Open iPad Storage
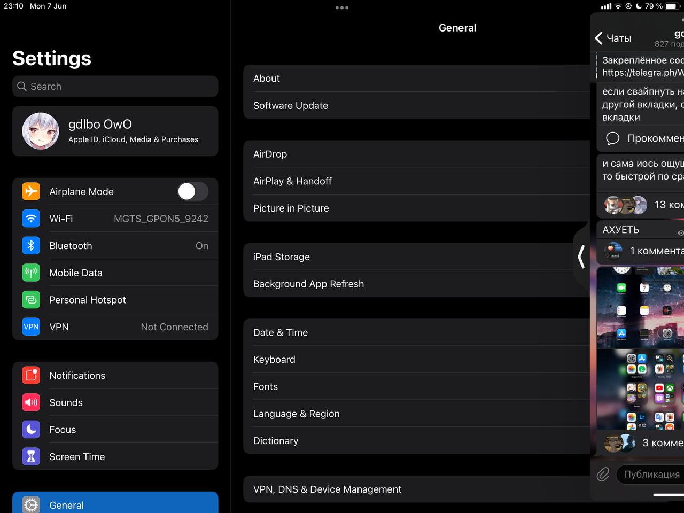This screenshot has height=513, width=684. coord(417,256)
